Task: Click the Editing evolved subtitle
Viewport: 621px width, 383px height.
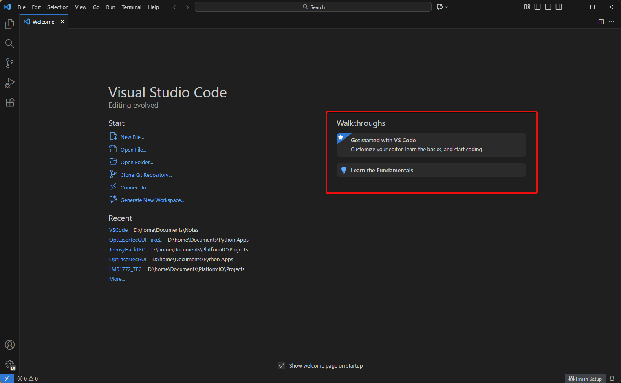Action: click(x=133, y=105)
